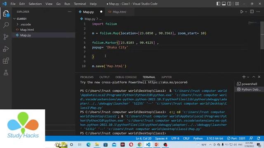The width and height of the screenshot is (264, 148).
Task: Select the powershell terminal instance
Action: tap(249, 84)
